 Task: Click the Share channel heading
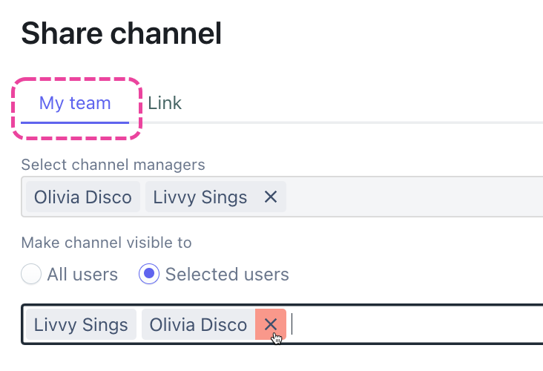pos(122,33)
